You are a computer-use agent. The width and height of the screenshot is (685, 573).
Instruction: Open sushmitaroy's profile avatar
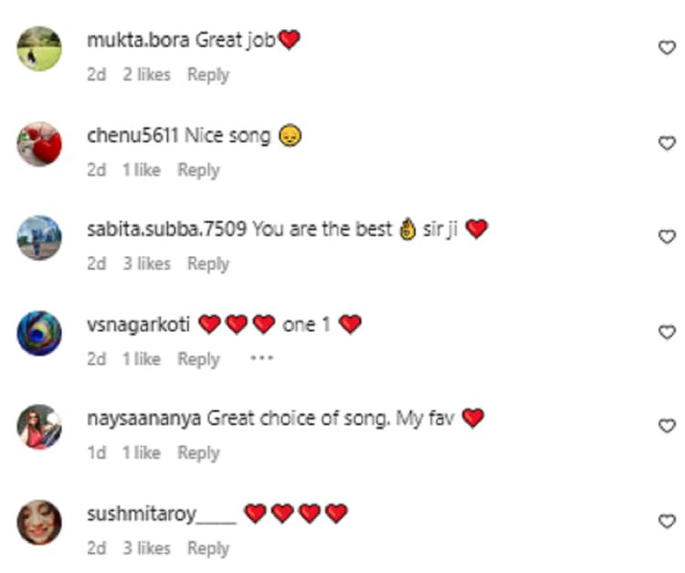click(40, 522)
